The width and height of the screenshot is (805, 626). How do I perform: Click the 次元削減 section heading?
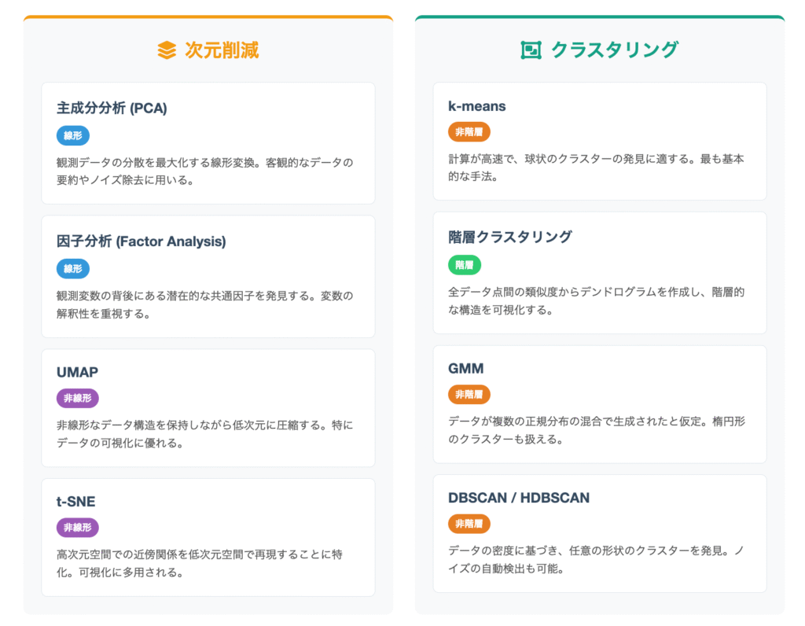tap(222, 50)
